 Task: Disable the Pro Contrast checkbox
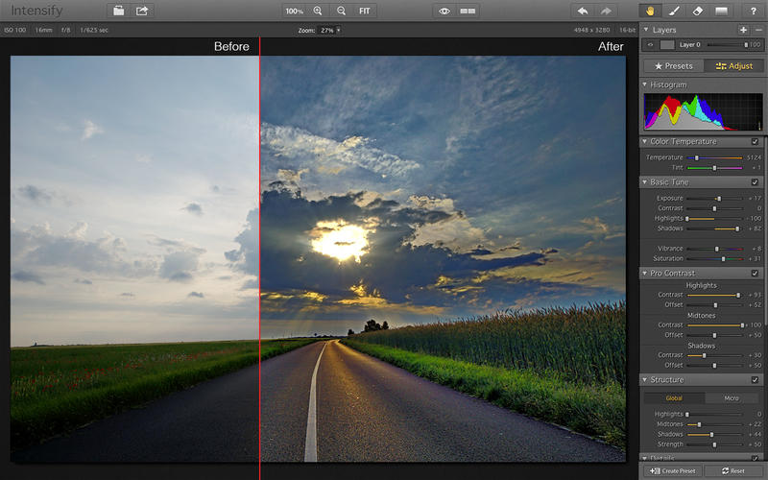(x=755, y=274)
